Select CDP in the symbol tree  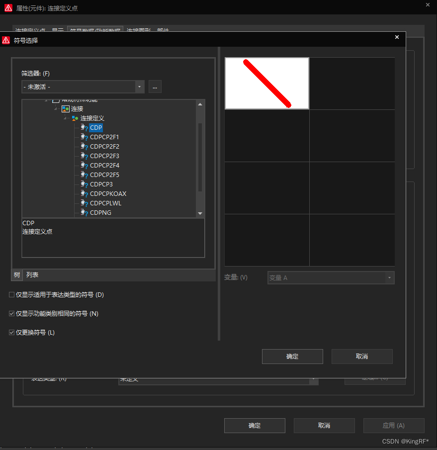[96, 127]
